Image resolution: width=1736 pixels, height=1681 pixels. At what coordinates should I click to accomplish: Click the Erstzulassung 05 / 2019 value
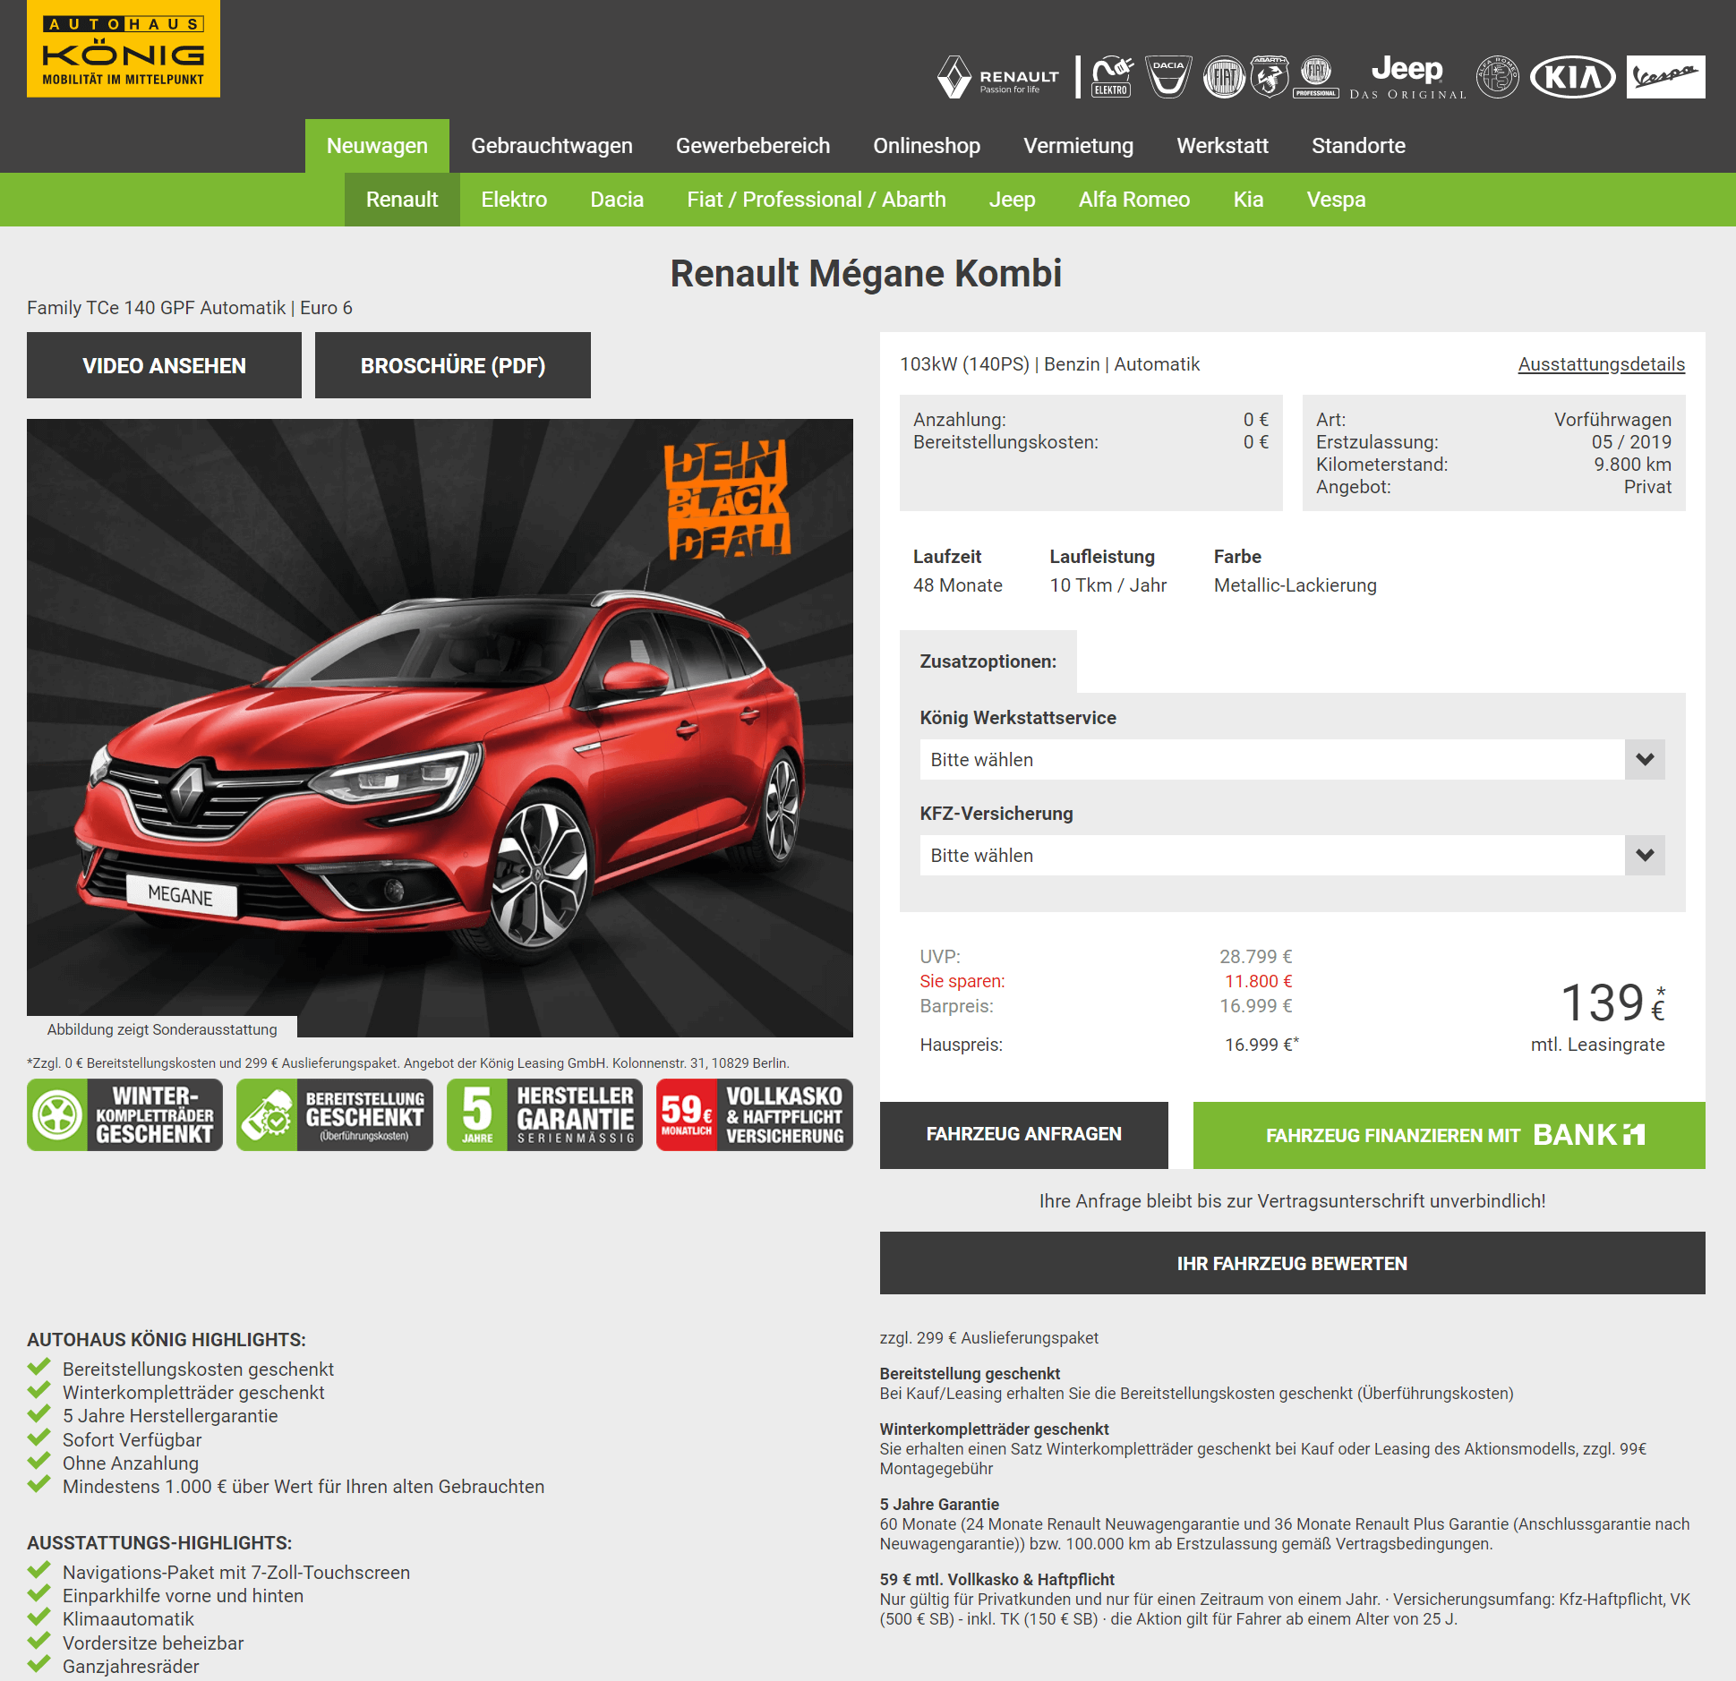click(1631, 442)
